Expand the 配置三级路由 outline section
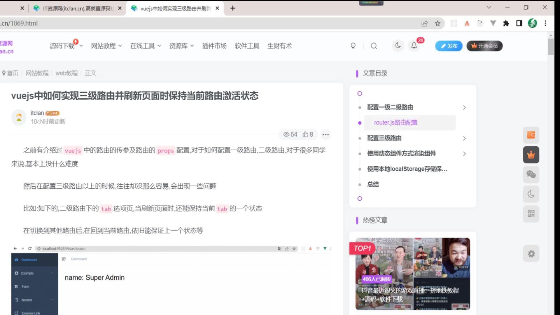 tap(464, 138)
